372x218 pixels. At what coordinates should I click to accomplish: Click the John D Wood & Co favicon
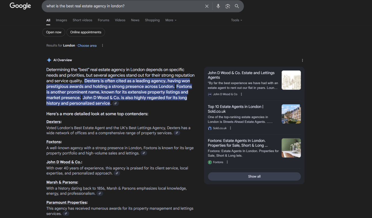click(x=210, y=94)
